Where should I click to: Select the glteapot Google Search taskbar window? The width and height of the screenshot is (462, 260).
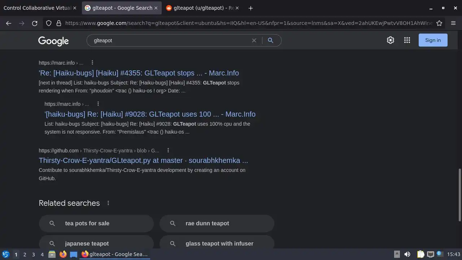[115, 254]
